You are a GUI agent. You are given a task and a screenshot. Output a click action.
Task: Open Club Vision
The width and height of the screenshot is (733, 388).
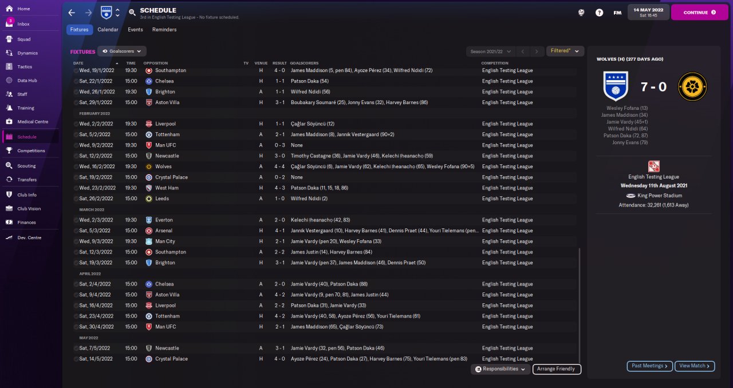30,209
